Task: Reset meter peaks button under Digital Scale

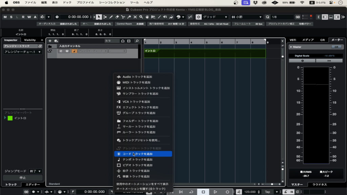Action: (x=329, y=61)
